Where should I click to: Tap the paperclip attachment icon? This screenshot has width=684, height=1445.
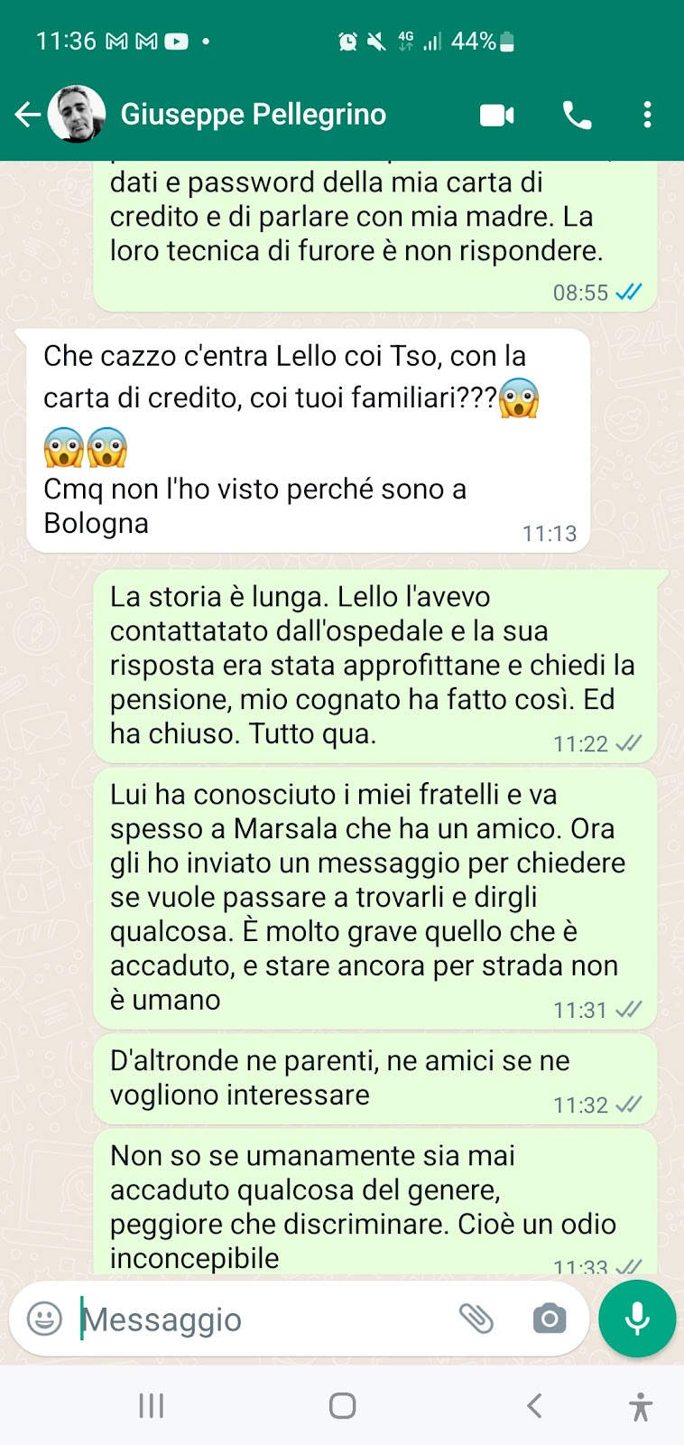pyautogui.click(x=476, y=1319)
